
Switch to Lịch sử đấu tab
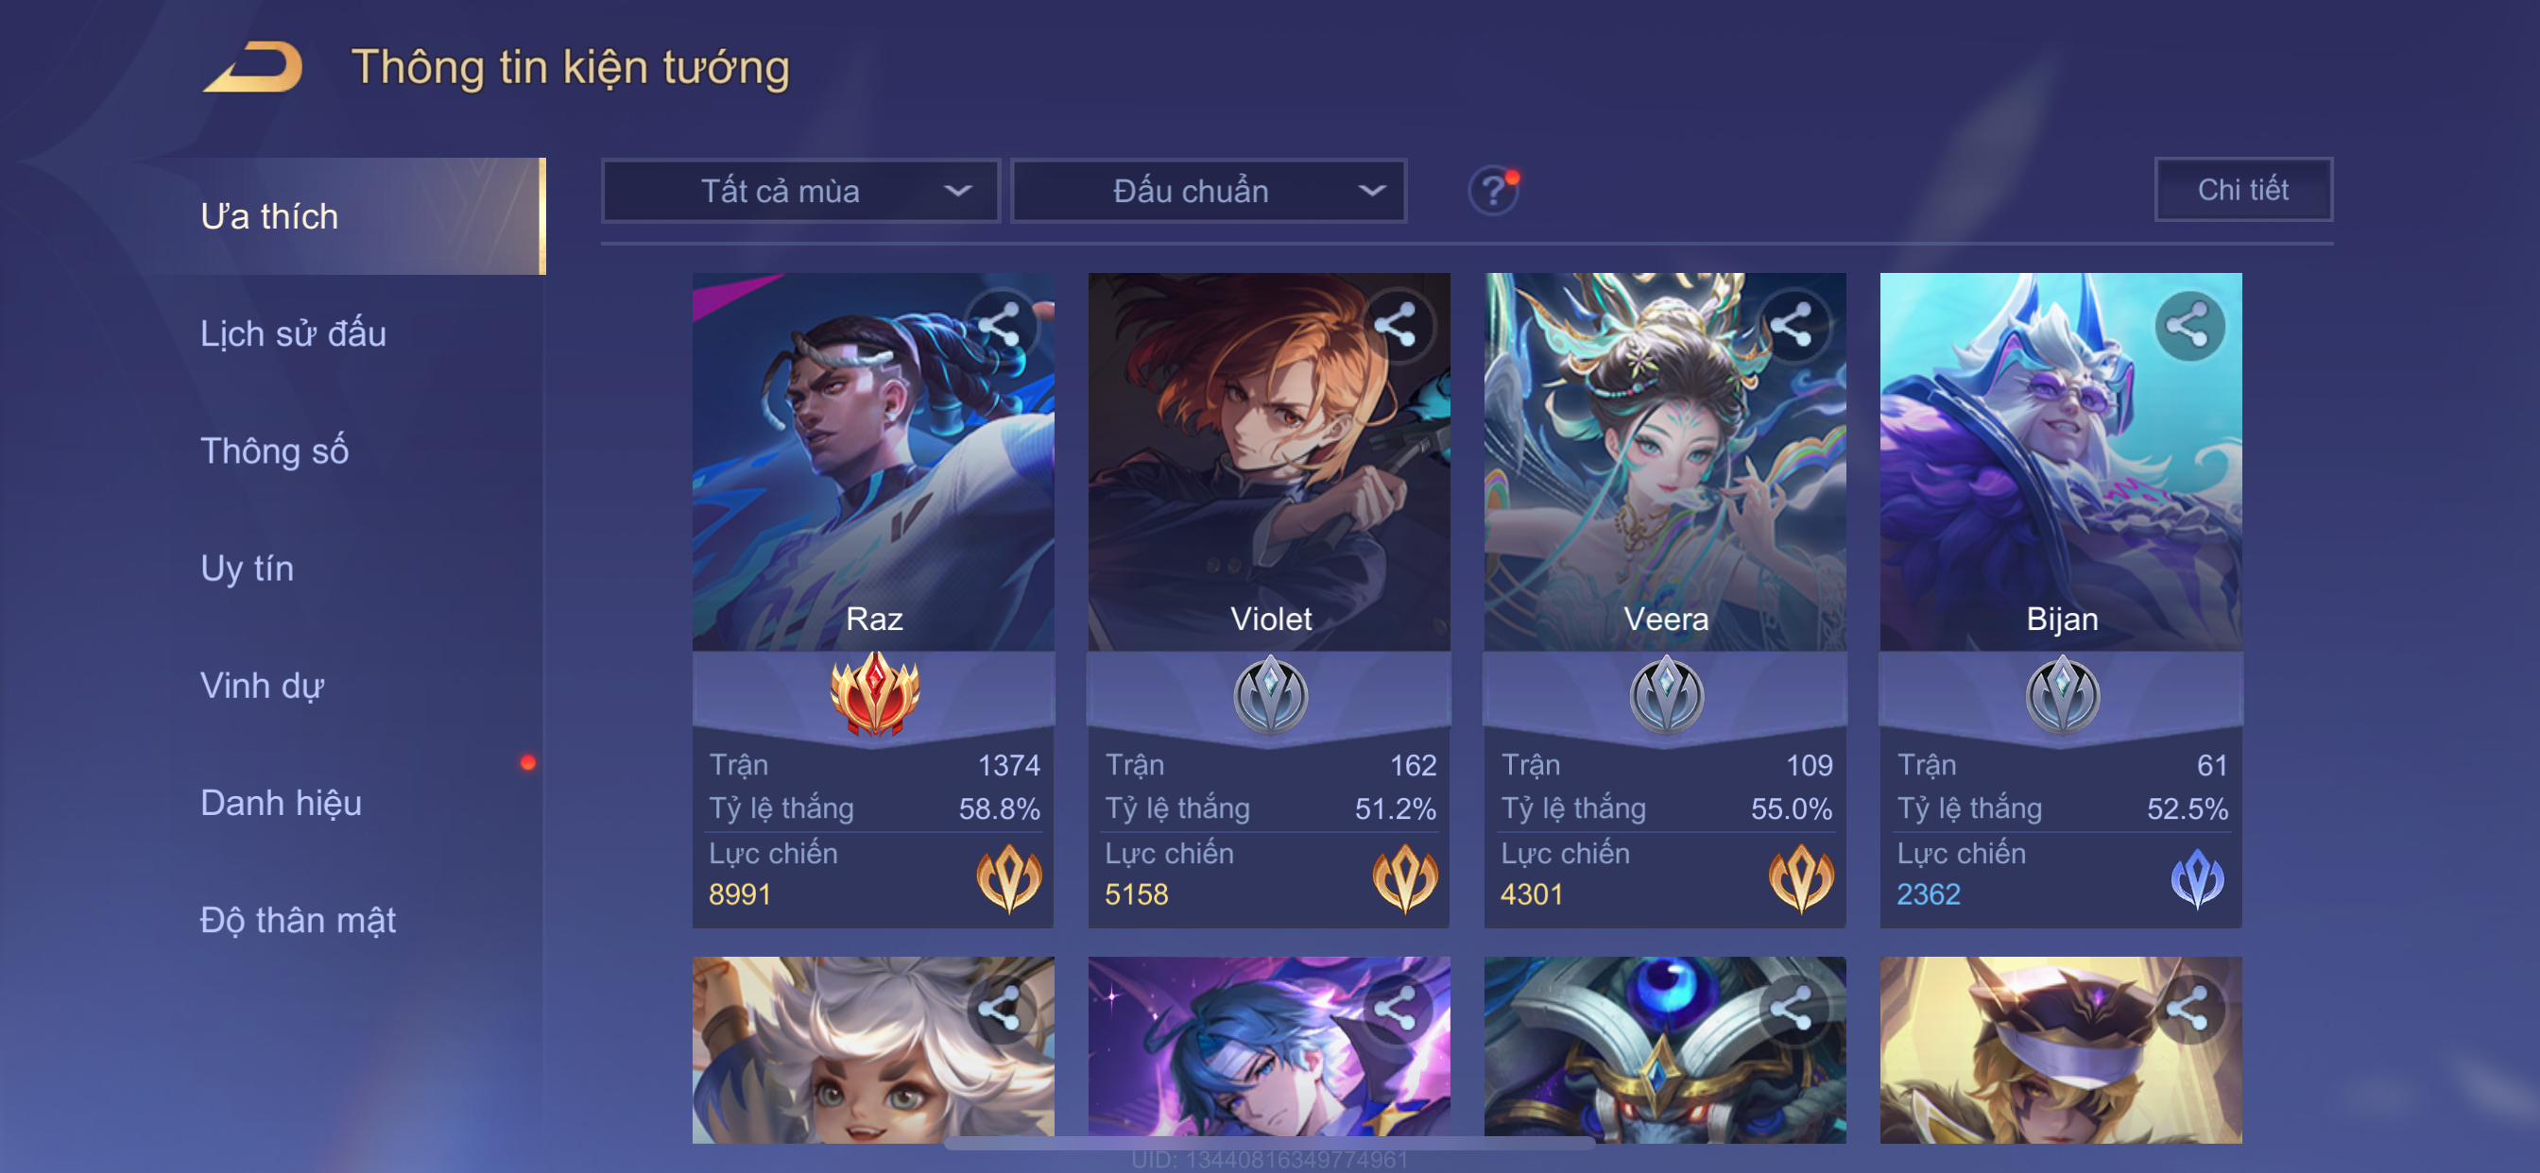point(293,333)
